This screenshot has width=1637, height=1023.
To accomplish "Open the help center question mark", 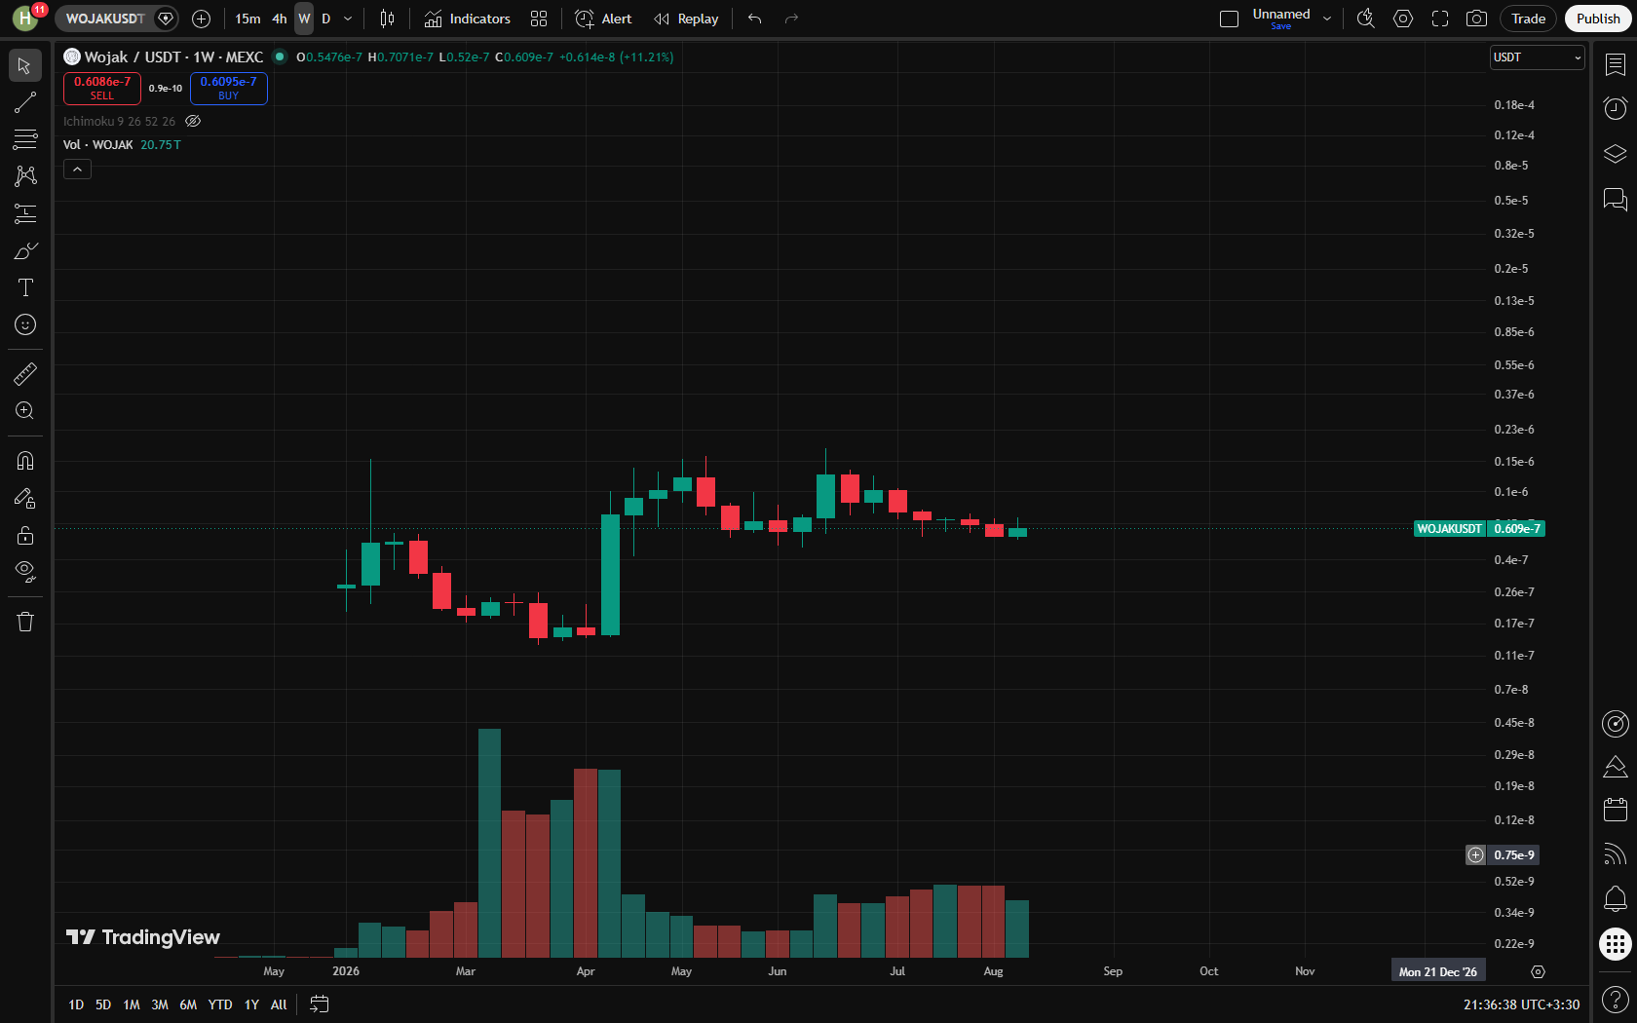I will pos(1616,1000).
